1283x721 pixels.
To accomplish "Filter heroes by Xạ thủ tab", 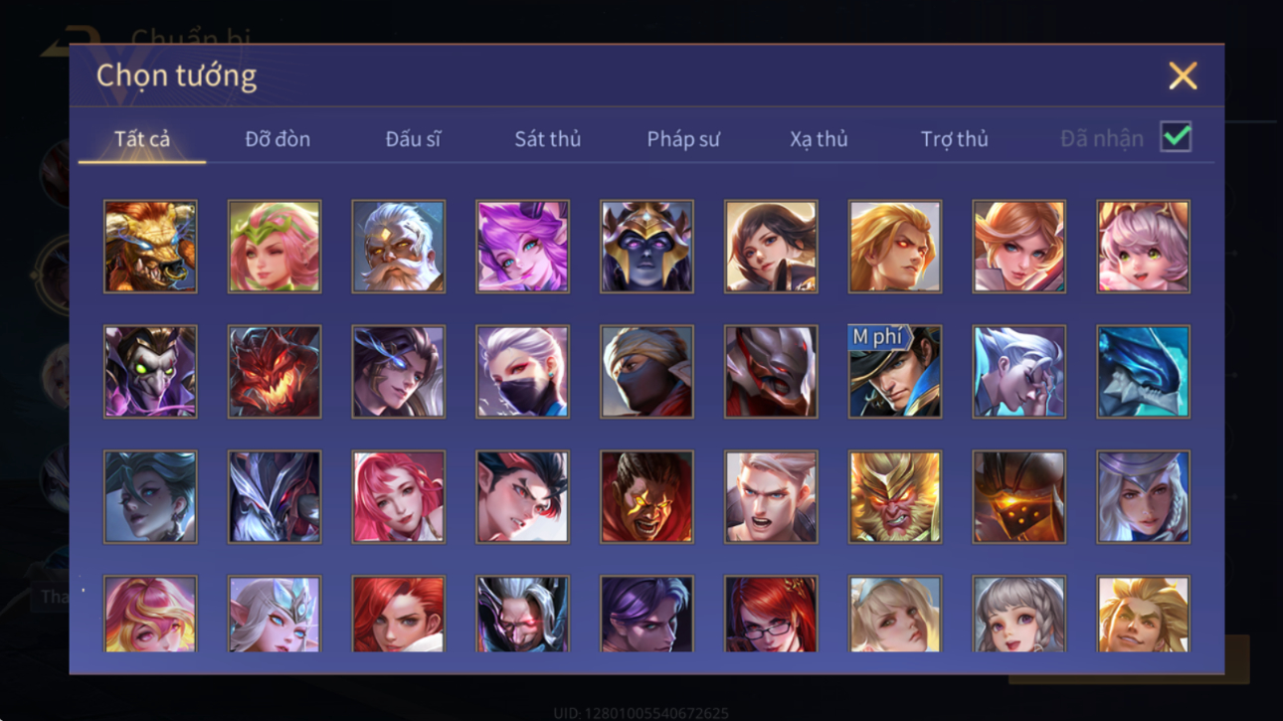I will coord(819,139).
